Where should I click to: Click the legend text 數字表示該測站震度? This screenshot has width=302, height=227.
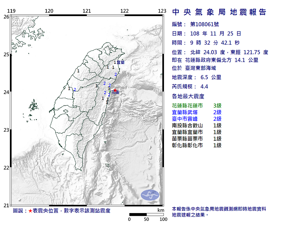coord(87,211)
